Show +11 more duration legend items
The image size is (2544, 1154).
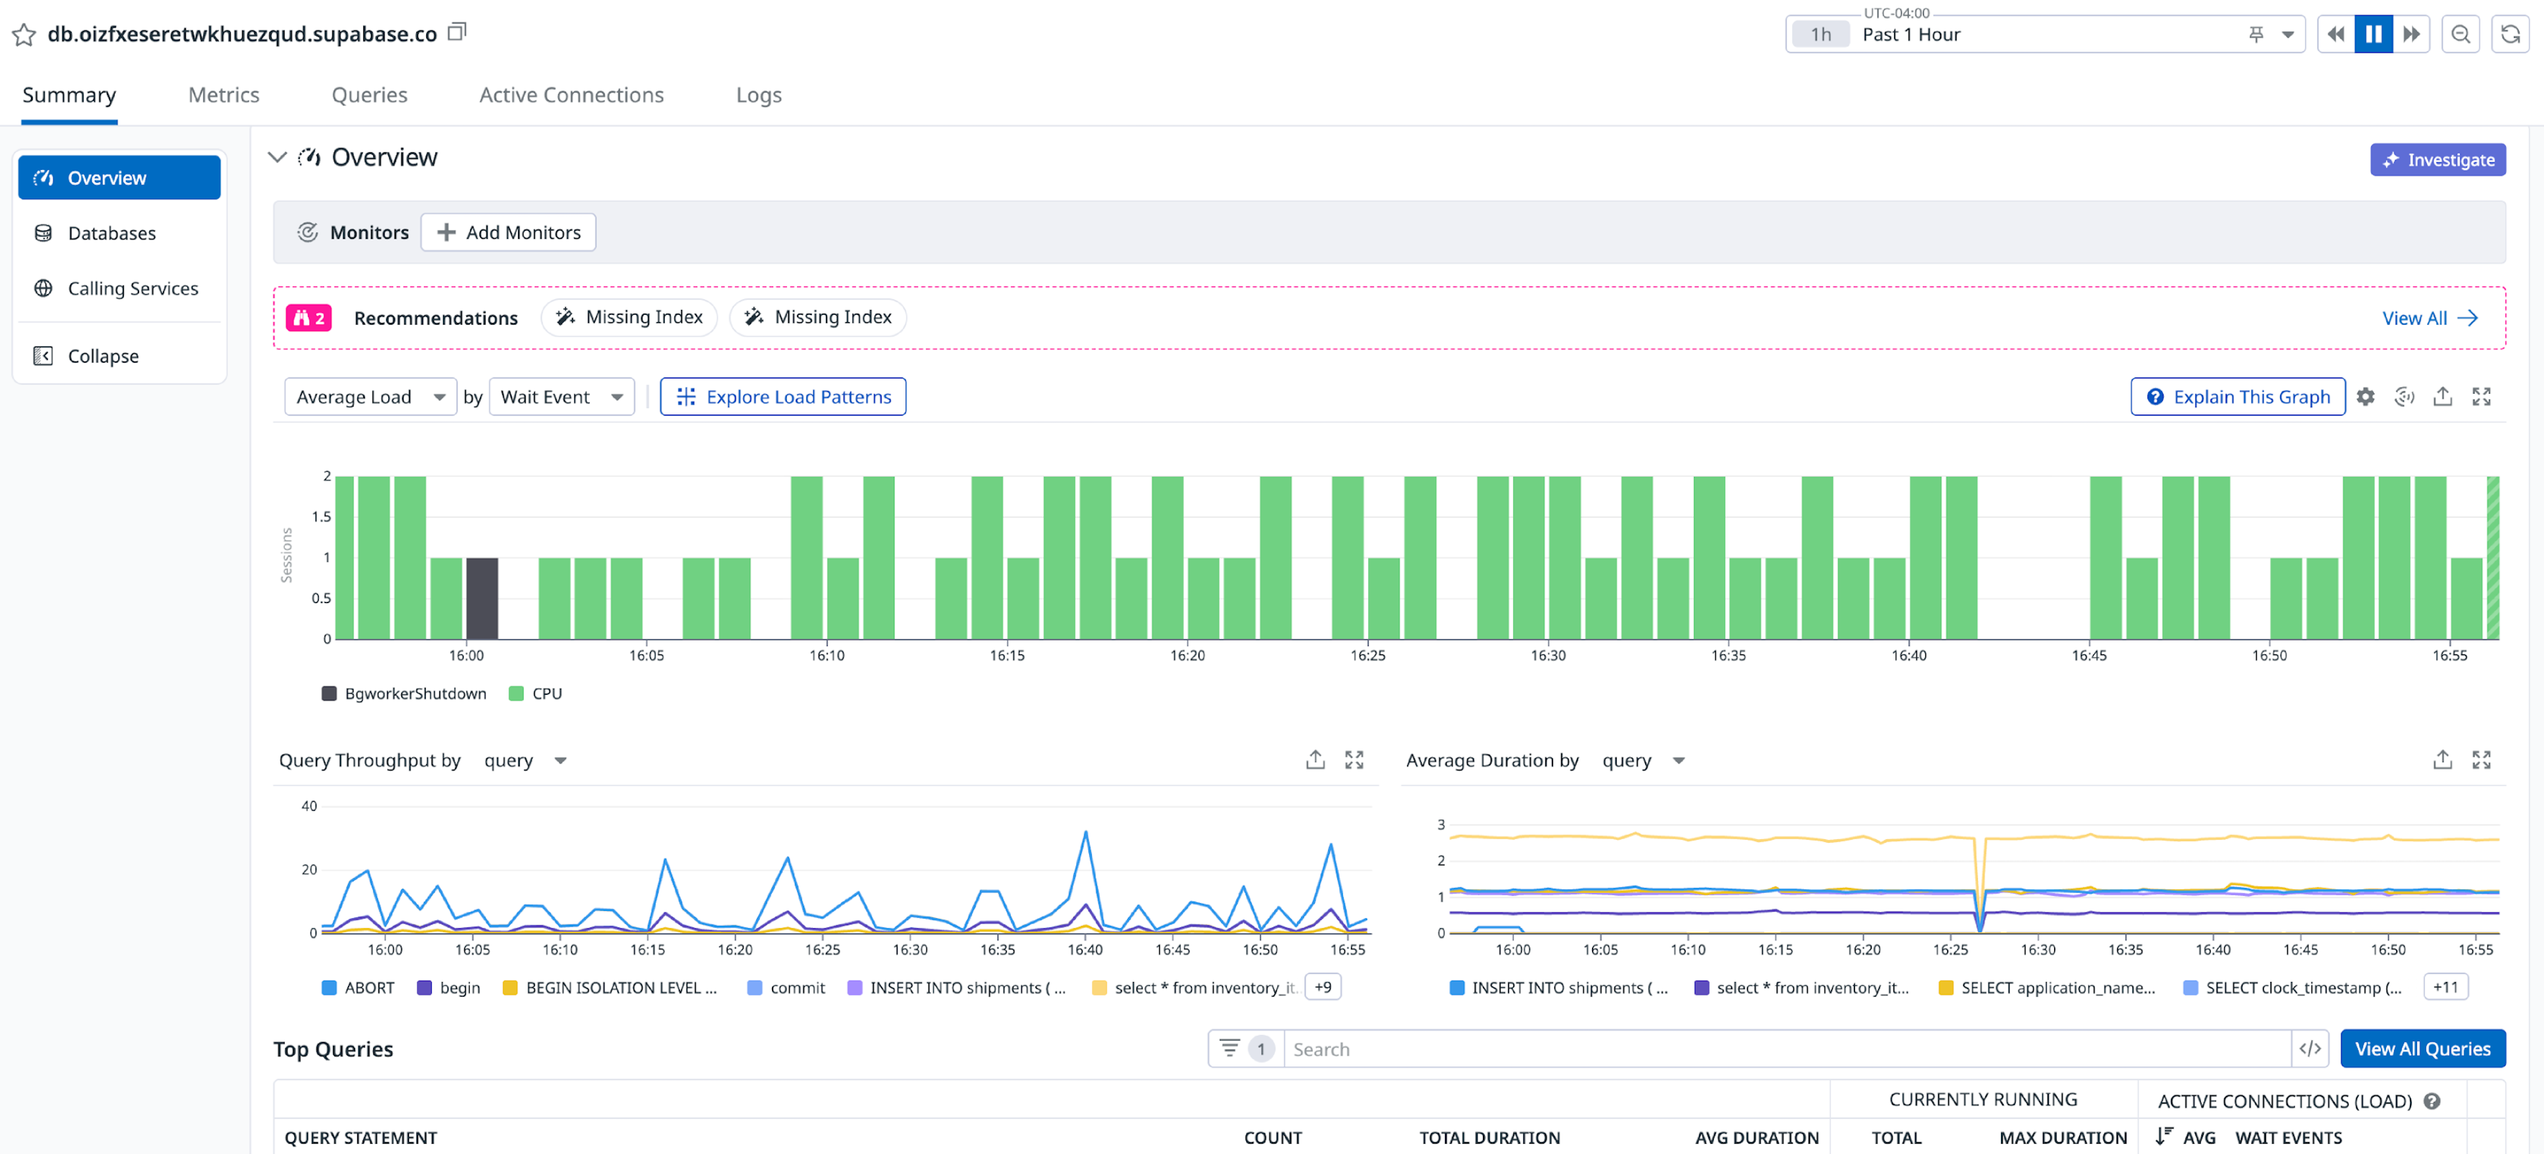point(2445,987)
